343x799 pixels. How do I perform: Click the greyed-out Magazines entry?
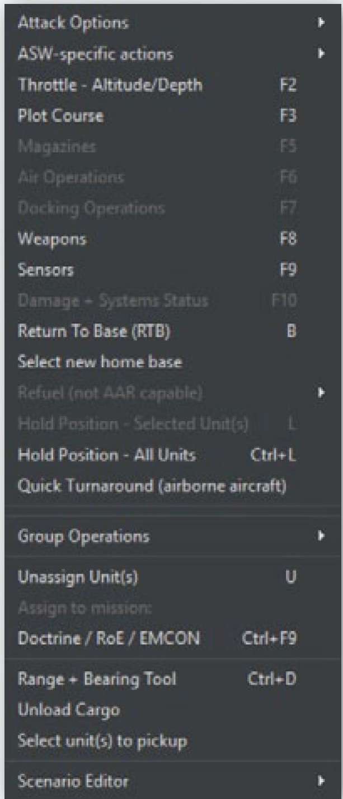pyautogui.click(x=57, y=147)
